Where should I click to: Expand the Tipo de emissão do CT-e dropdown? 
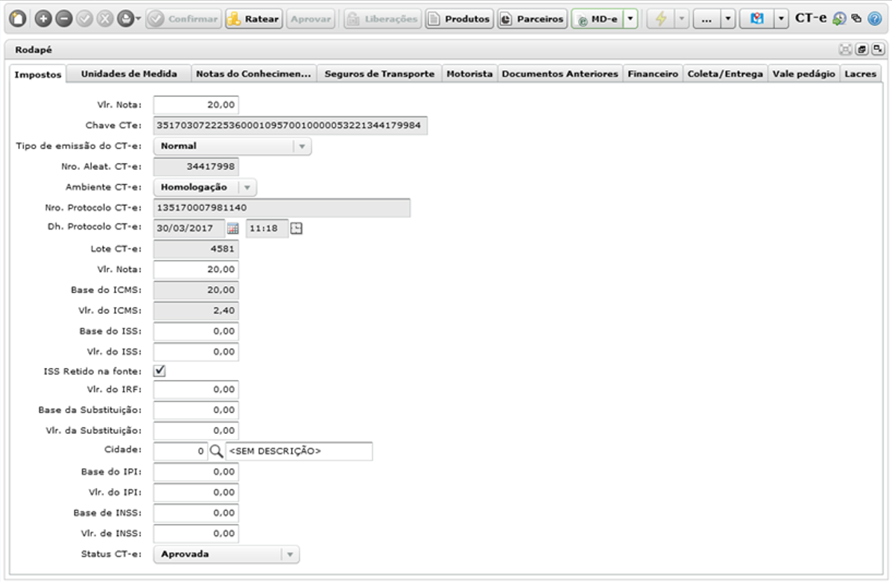[x=302, y=146]
